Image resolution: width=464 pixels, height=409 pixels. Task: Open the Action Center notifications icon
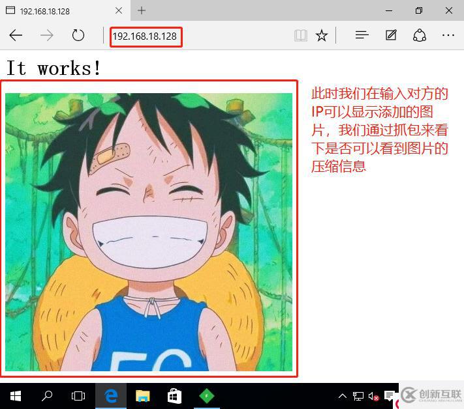(389, 396)
